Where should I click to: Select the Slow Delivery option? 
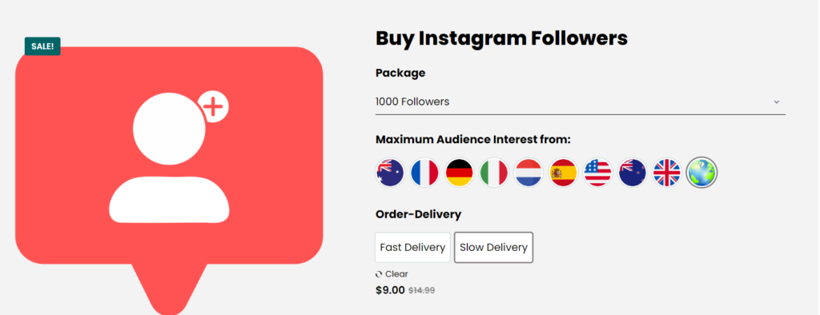(493, 247)
